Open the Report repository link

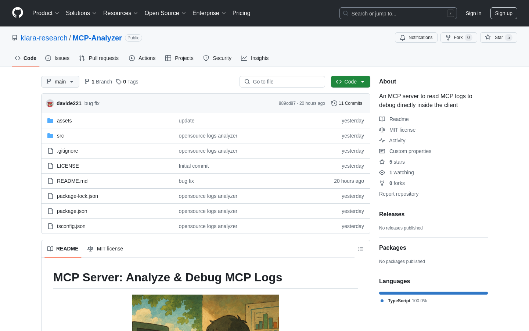click(399, 194)
